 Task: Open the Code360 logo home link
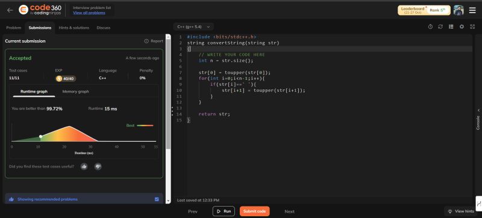tap(40, 10)
